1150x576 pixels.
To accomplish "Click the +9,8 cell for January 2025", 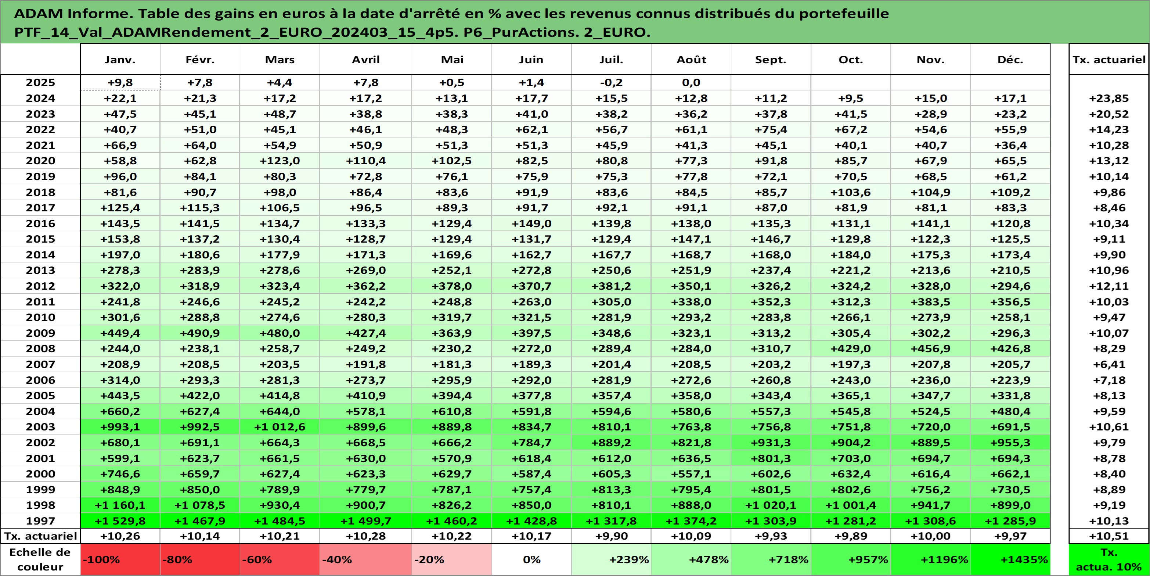I will pos(120,82).
